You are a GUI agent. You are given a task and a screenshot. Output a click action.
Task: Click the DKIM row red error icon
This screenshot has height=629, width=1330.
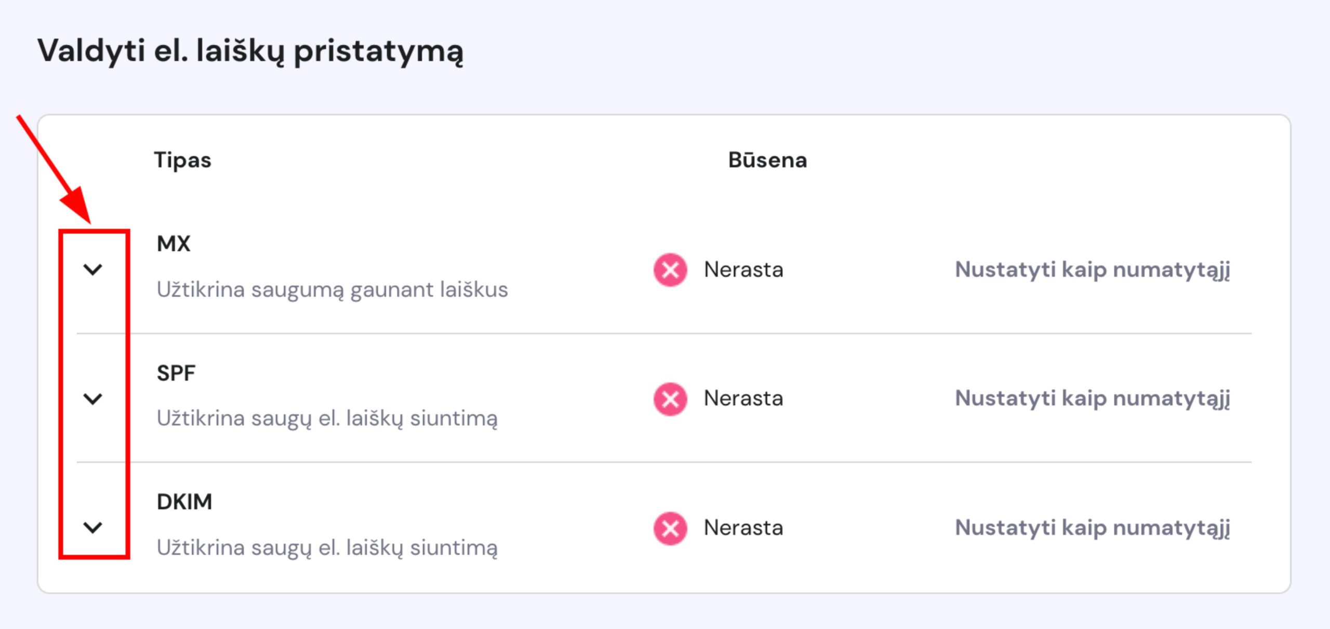[670, 528]
